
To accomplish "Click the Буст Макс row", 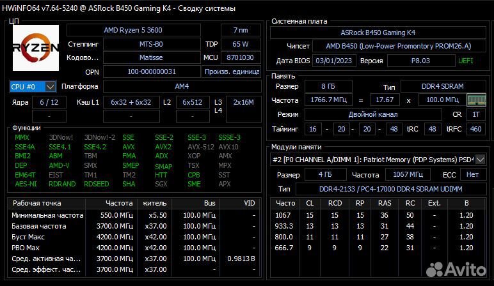I will [135, 237].
